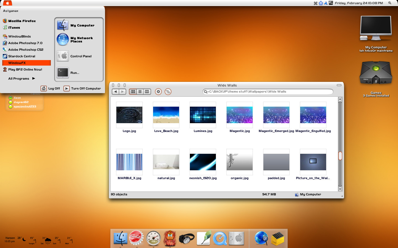Viewport: 398px width, 248px height.
Task: Click the headphones icon in the dock
Action: 187,238
